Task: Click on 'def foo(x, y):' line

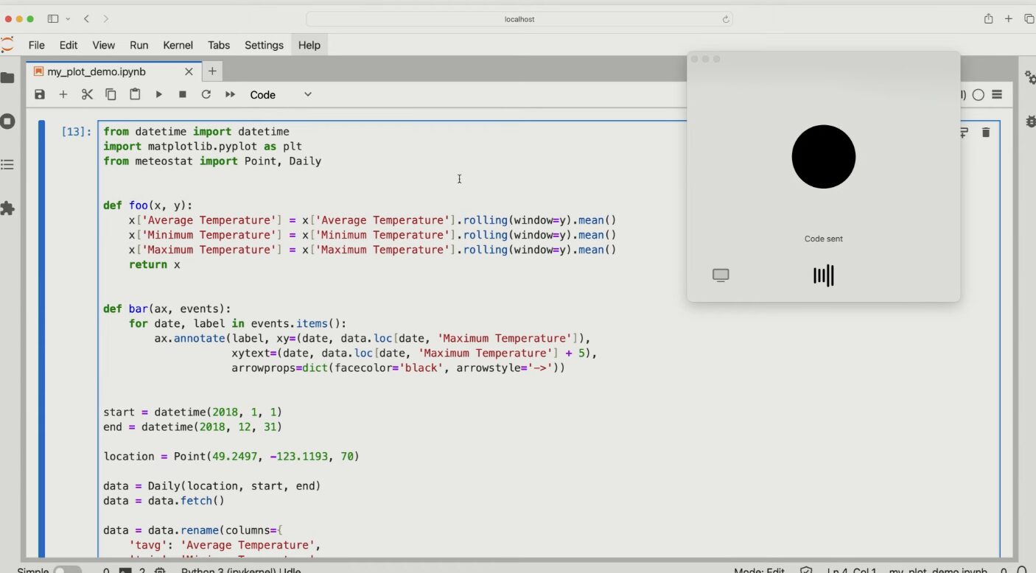Action: (147, 205)
